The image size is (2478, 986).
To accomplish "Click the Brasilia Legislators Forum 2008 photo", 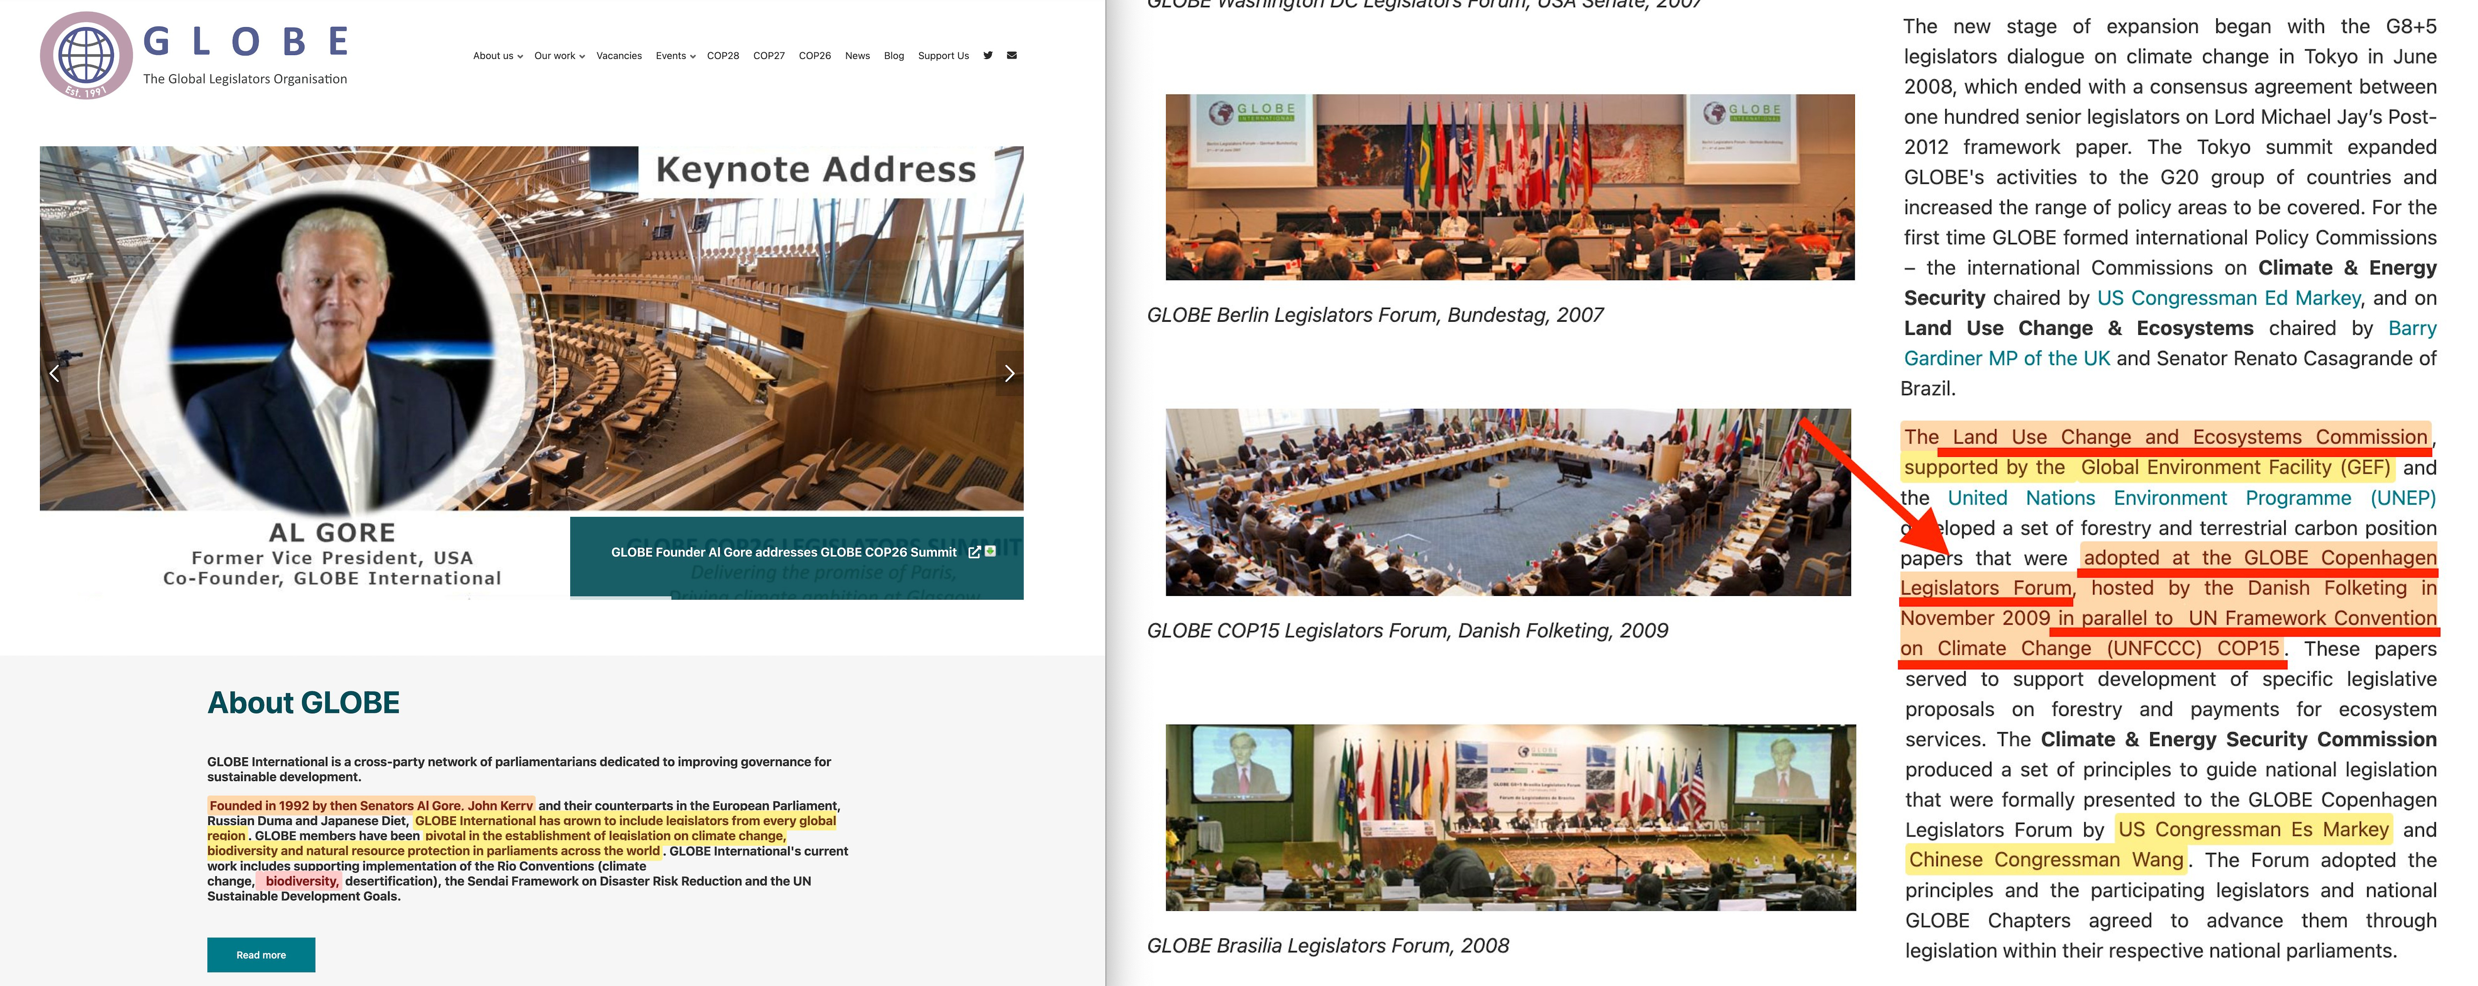I will [1510, 818].
